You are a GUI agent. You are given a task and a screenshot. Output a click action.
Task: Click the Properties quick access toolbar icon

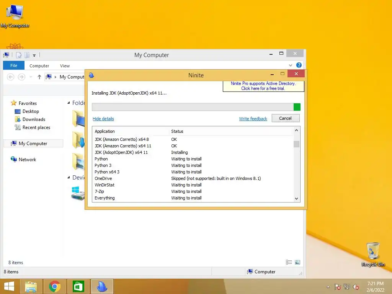tap(19, 55)
